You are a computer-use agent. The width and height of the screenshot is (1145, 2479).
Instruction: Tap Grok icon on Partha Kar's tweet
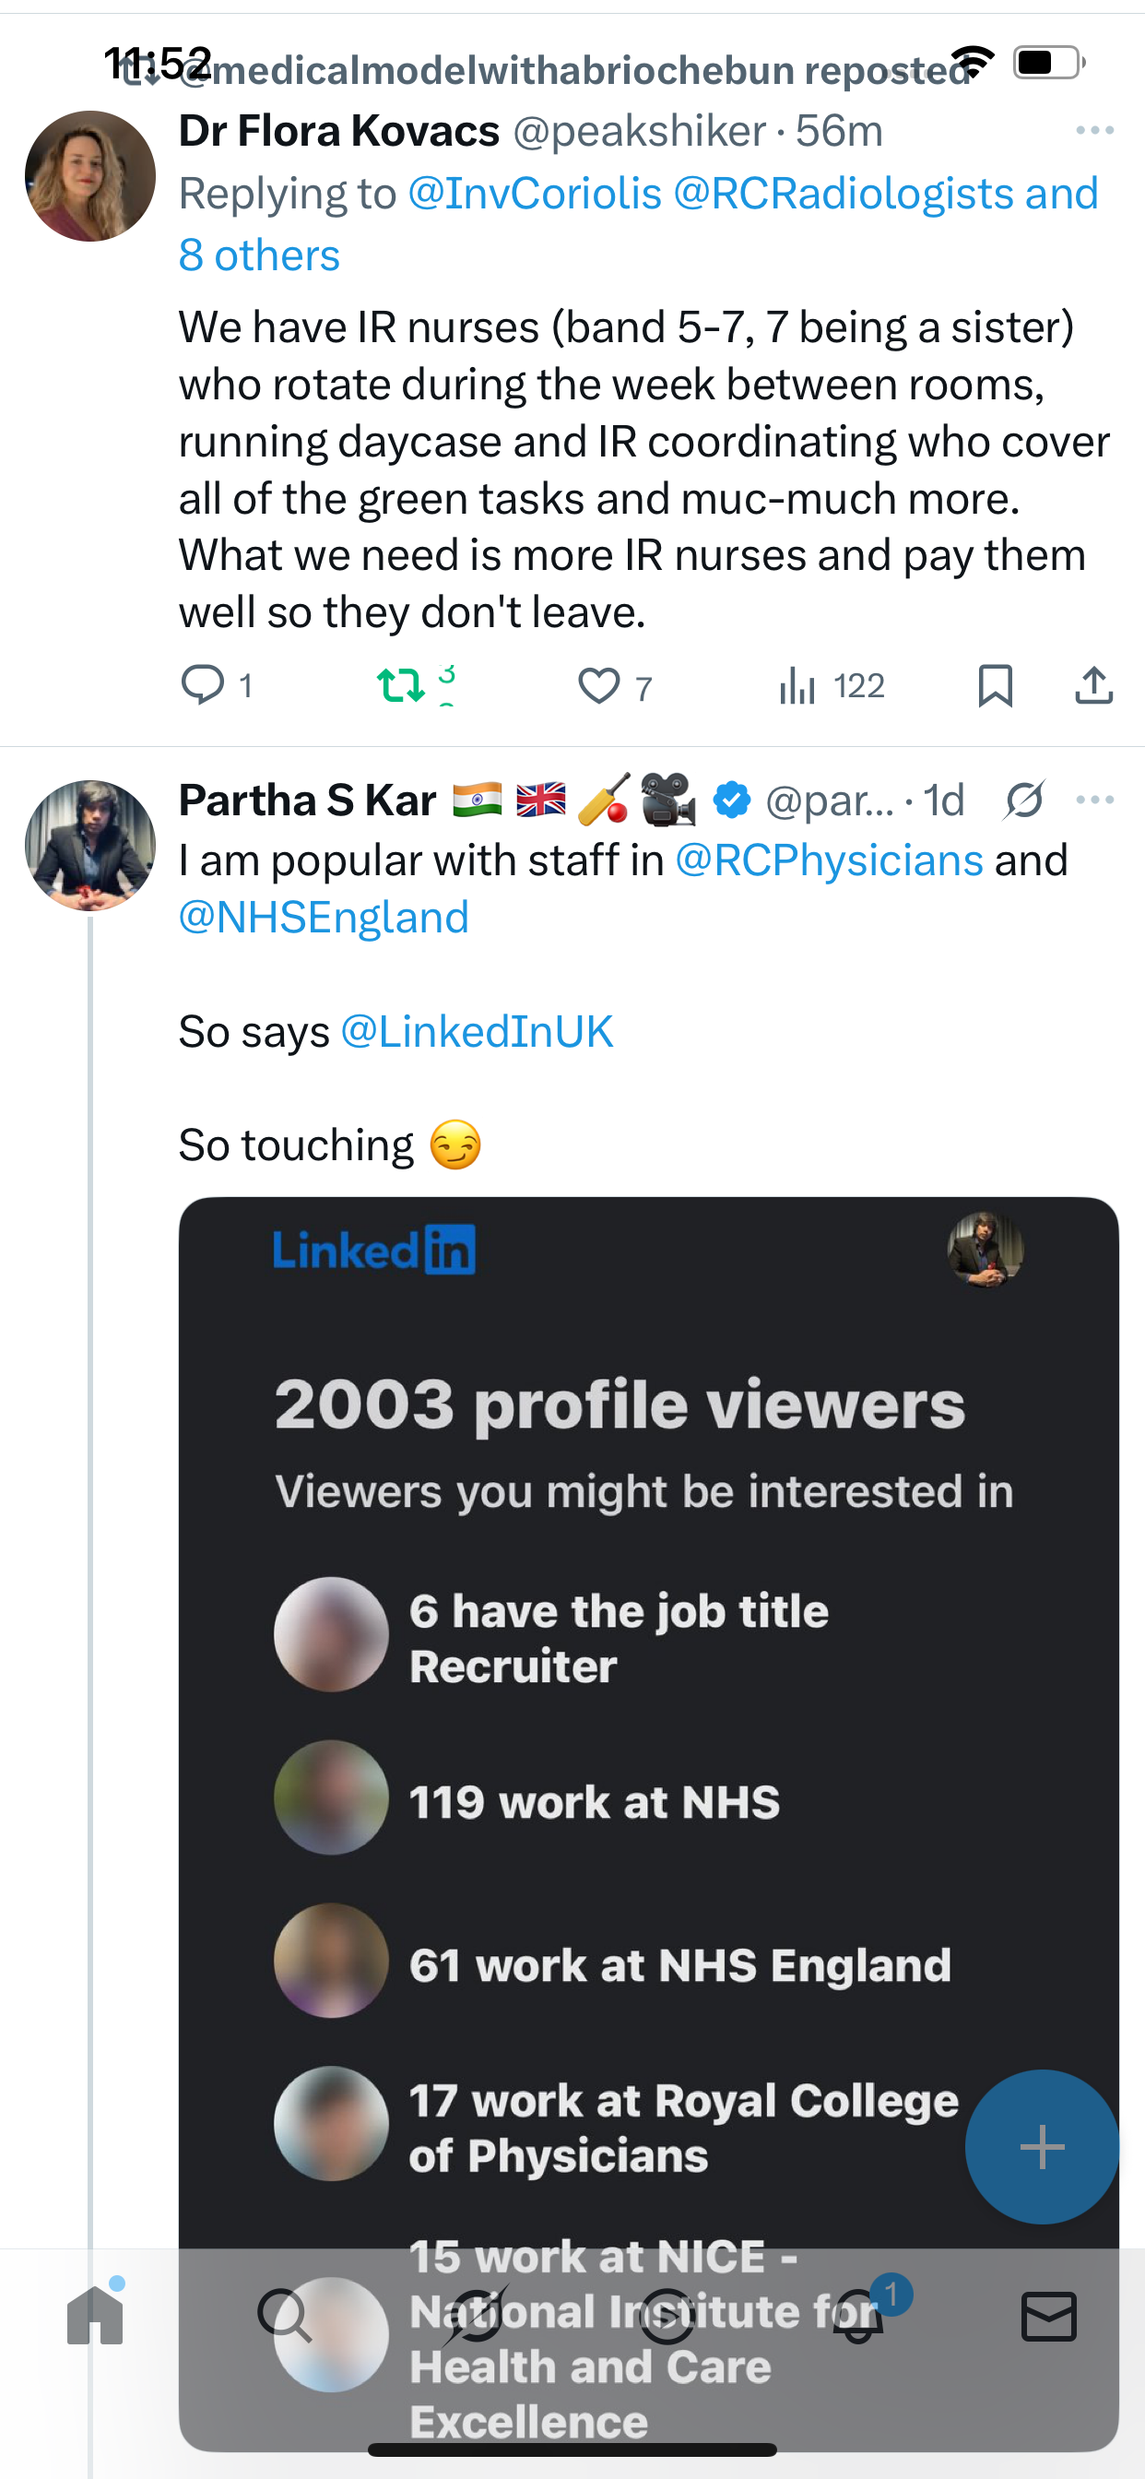(1023, 800)
